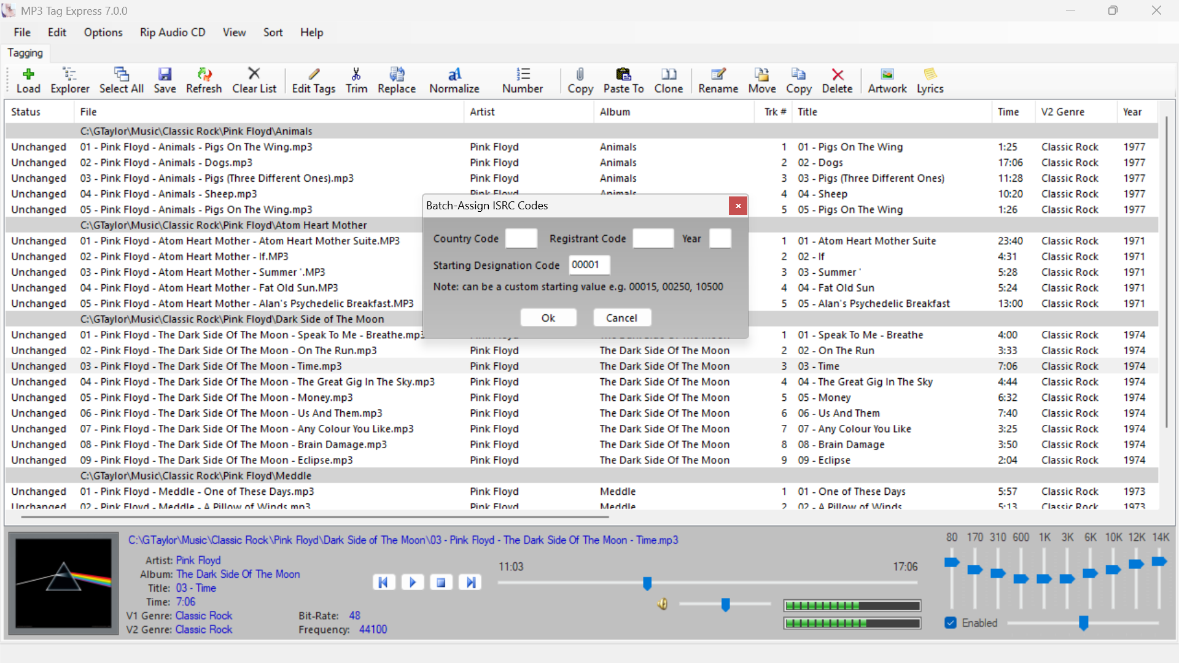The width and height of the screenshot is (1179, 663).
Task: Click the Rename files icon
Action: click(x=718, y=80)
